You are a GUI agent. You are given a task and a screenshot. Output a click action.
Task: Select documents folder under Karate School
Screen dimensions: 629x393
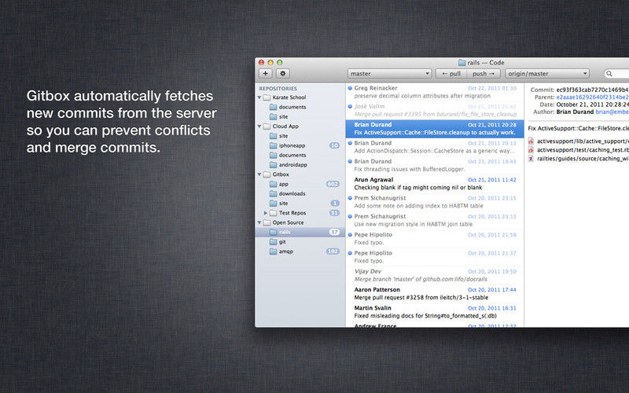point(300,107)
